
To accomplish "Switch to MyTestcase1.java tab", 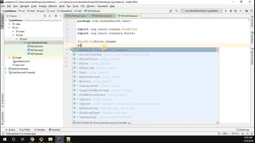I will click(x=76, y=16).
